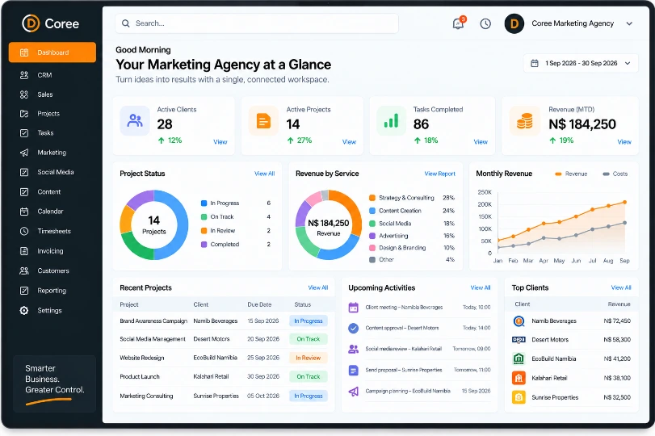This screenshot has height=436, width=655.
Task: Click View on Active Projects card
Action: (349, 142)
